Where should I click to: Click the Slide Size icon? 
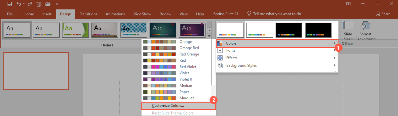pyautogui.click(x=348, y=25)
